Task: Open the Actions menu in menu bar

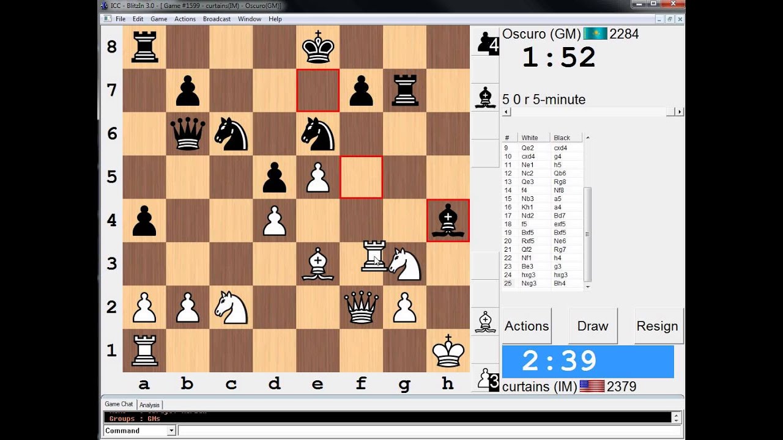Action: pyautogui.click(x=185, y=19)
